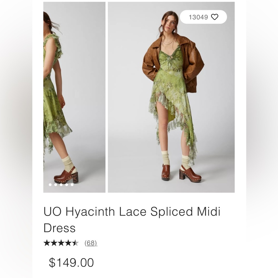Click the second carousel dot

click(x=56, y=185)
